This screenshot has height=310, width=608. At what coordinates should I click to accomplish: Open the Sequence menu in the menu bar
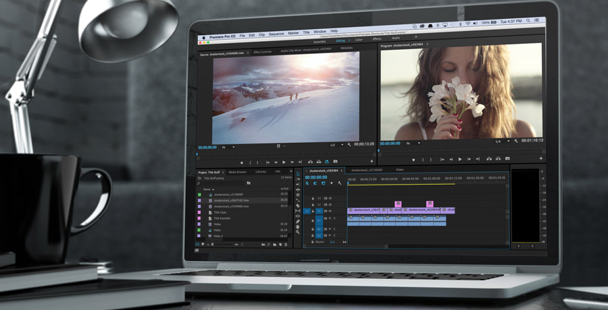tap(276, 34)
